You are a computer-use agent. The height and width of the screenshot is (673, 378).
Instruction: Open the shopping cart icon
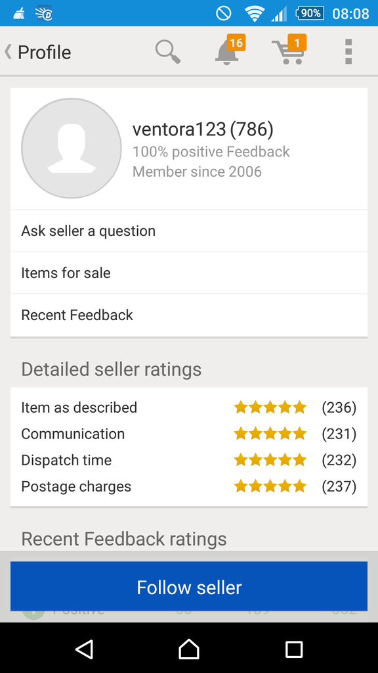[x=289, y=50]
